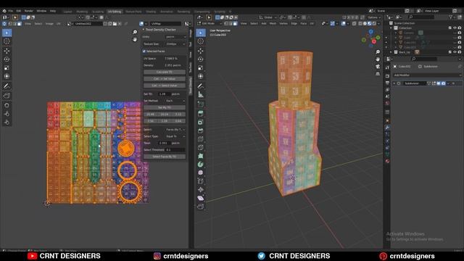This screenshot has height=261, width=464.
Task: Collapse the Collection tree in outliner
Action: 391,28
